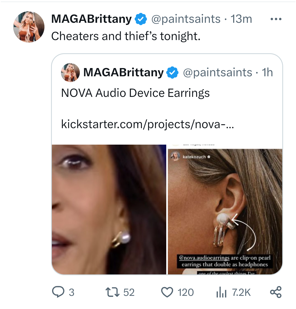This screenshot has height=309, width=296.
Task: Open the left close-up face photo
Action: (109, 209)
